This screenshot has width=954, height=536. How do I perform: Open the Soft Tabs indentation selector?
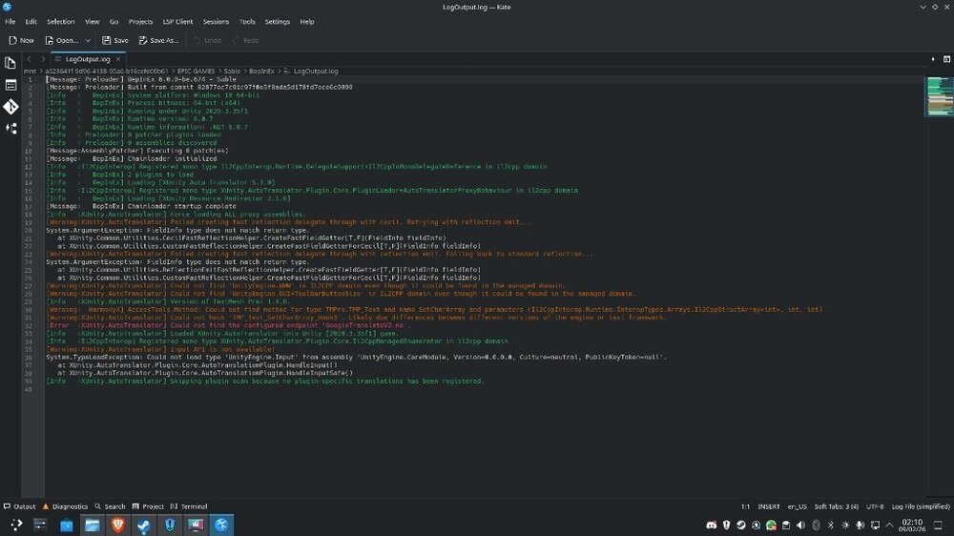(x=837, y=506)
